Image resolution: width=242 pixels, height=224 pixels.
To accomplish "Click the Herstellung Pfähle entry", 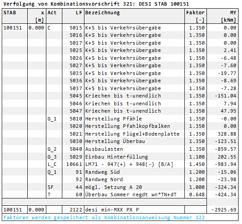I will pos(113,119).
